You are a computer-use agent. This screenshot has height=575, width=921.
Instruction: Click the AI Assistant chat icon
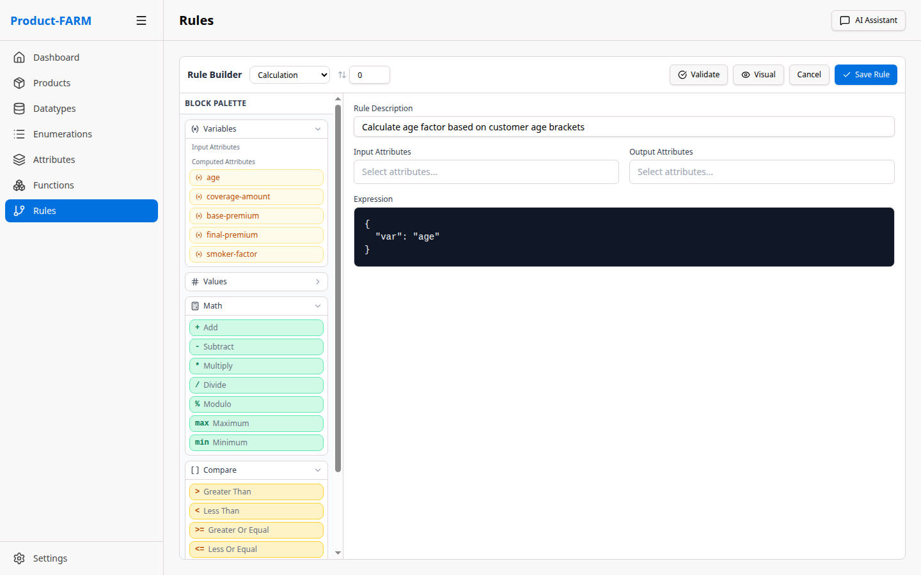coord(844,20)
